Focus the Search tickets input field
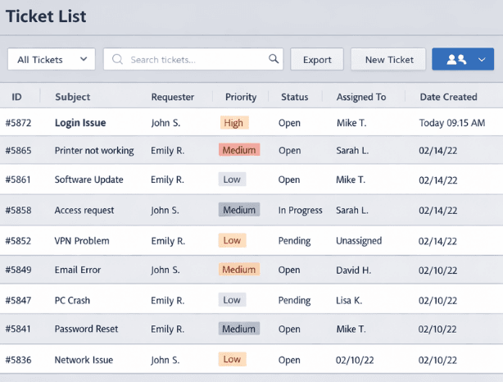The height and width of the screenshot is (382, 503). [197, 59]
